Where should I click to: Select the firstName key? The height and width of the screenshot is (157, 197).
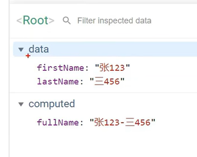[x=61, y=68]
